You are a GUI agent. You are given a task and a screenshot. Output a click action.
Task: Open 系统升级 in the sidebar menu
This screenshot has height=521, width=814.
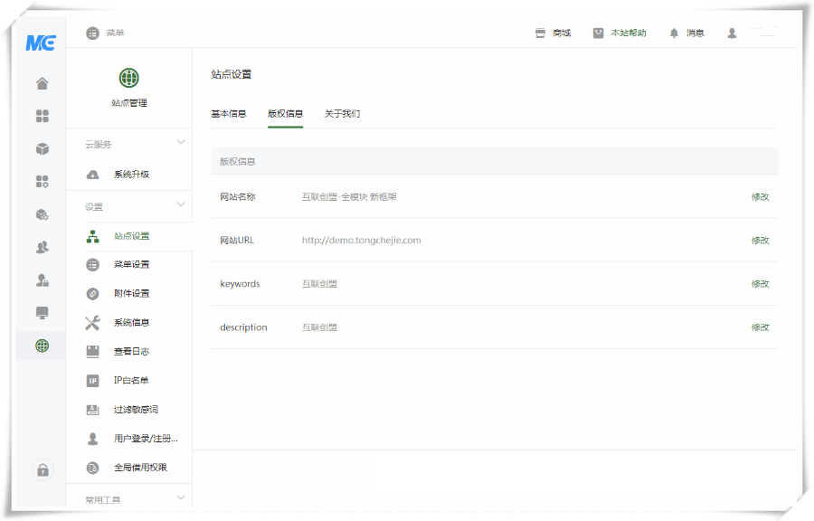point(131,175)
